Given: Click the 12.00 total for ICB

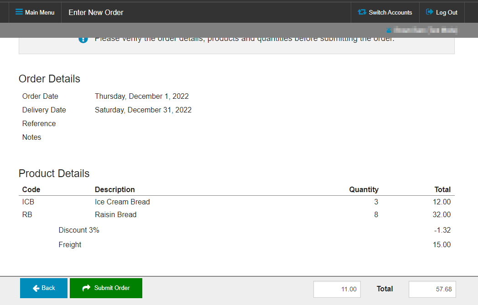Looking at the screenshot, I should coord(442,202).
